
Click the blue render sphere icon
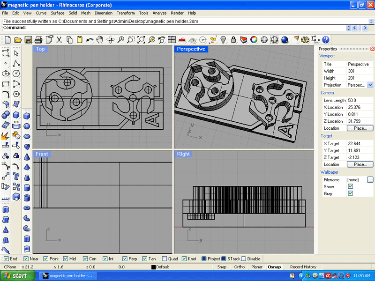click(285, 40)
